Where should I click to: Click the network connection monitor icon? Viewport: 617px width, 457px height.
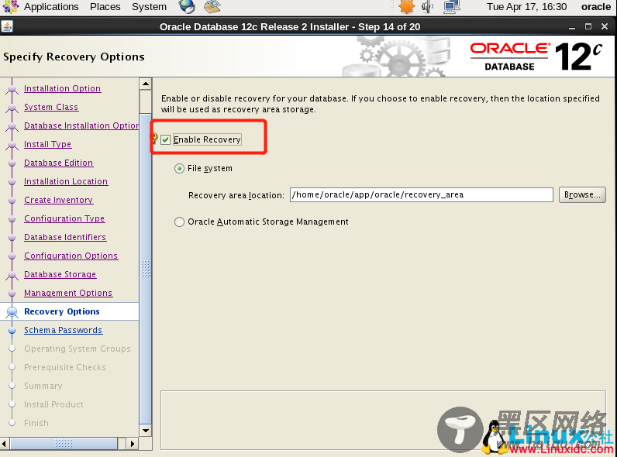[x=451, y=7]
